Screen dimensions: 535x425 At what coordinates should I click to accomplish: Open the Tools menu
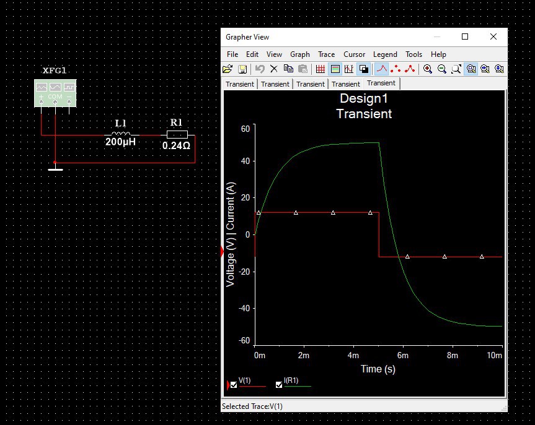click(413, 54)
